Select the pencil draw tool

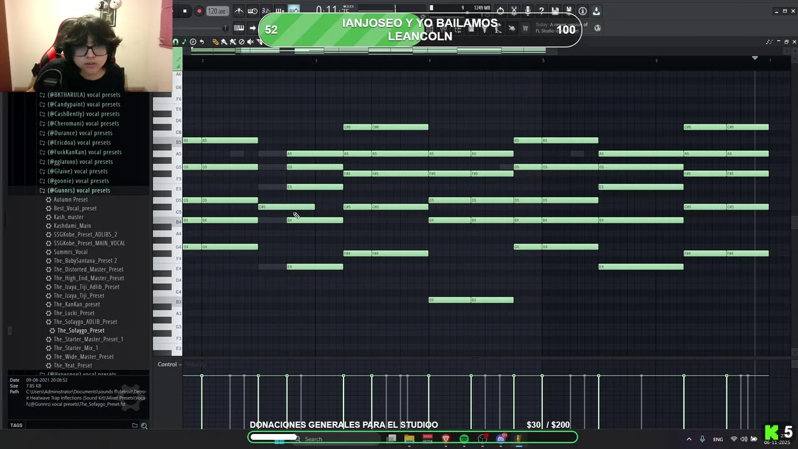(x=215, y=42)
